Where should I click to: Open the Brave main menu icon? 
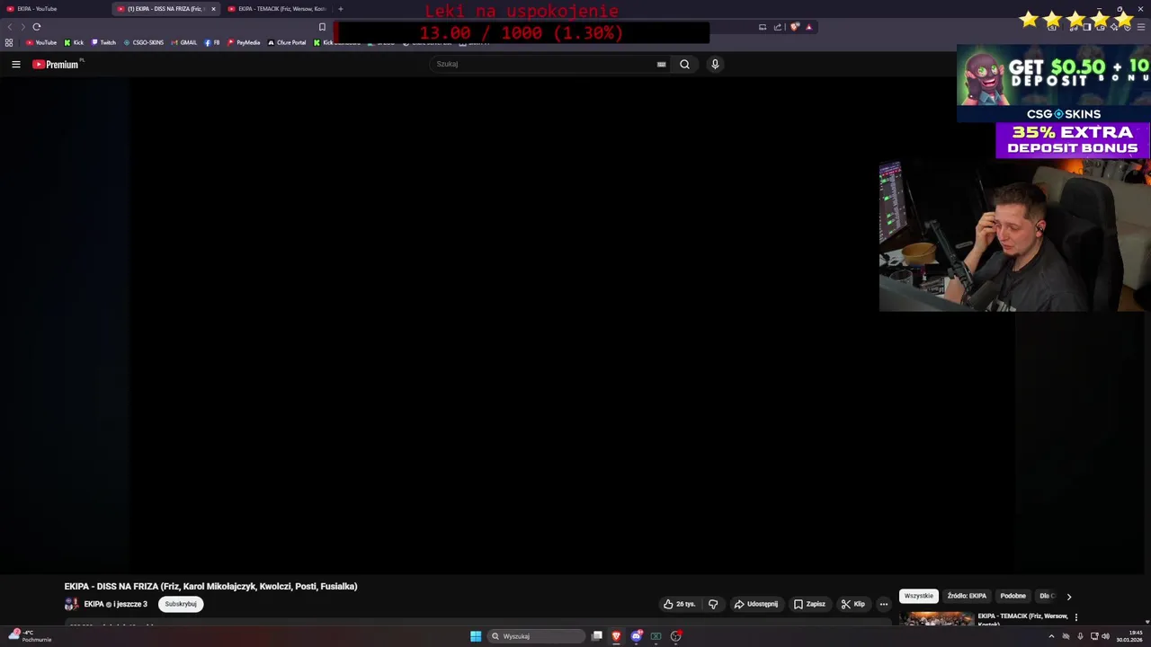coord(1142,27)
